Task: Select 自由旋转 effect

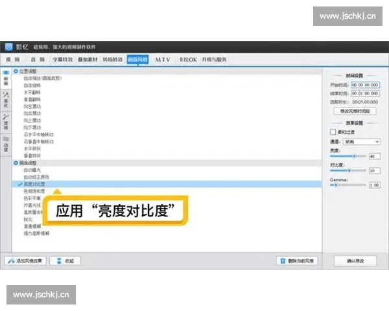Action: pyautogui.click(x=32, y=86)
